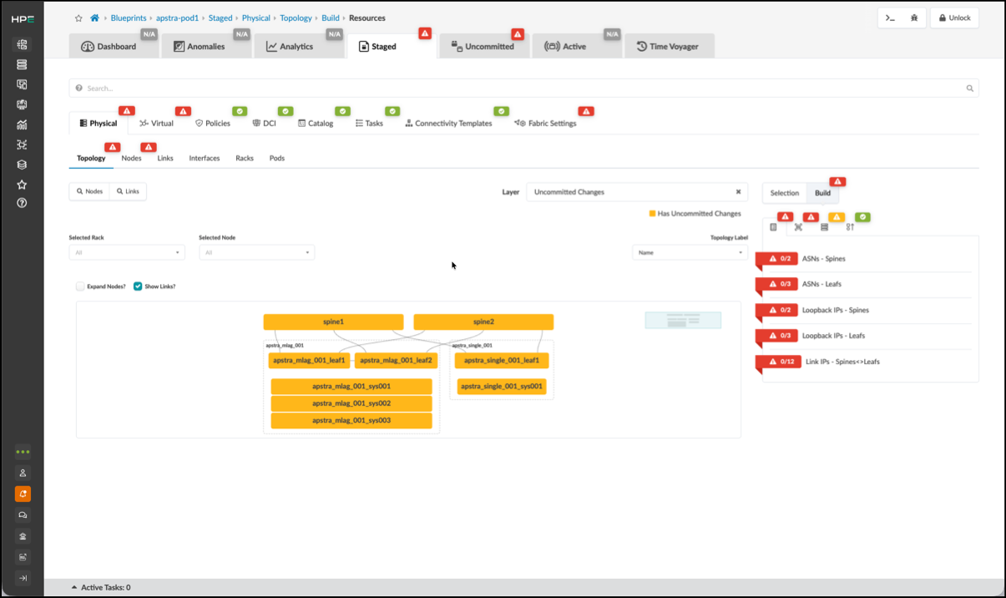Uncheck the Show Links checkbox
Image resolution: width=1006 pixels, height=598 pixels.
click(138, 286)
